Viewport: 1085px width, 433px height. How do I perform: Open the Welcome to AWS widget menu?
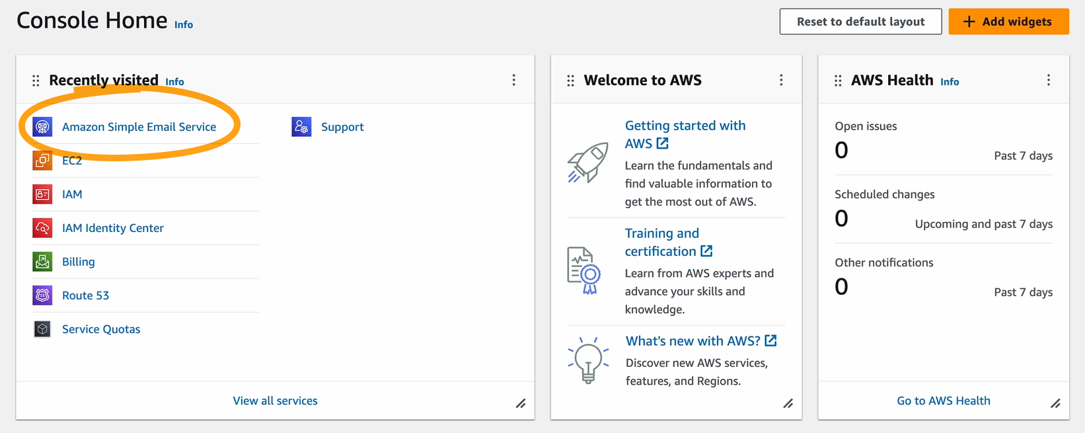point(781,80)
